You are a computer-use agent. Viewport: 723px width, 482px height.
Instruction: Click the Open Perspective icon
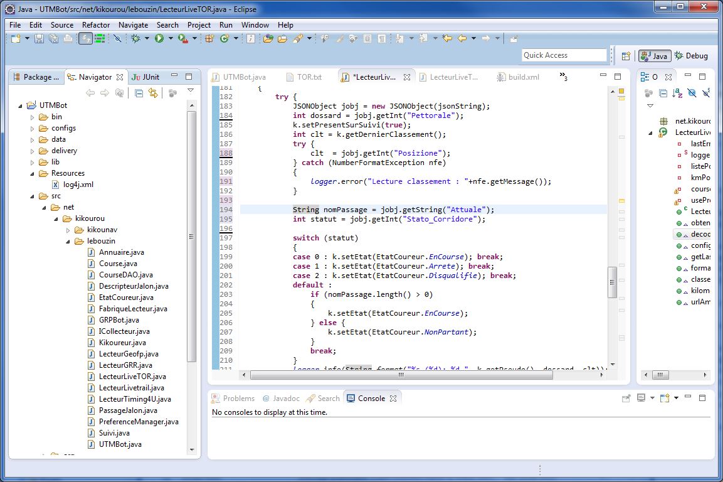point(626,56)
